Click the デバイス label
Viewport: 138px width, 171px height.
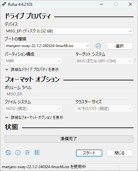(11, 24)
